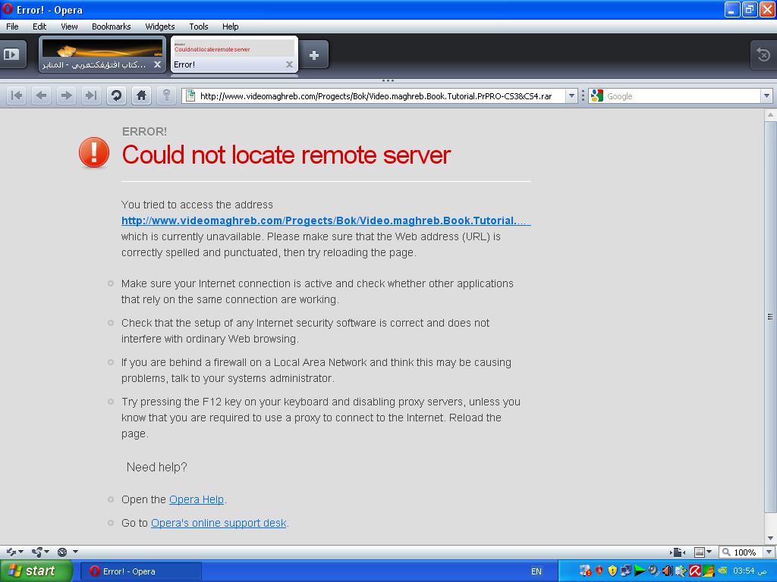Click the green arrow tray icon
The width and height of the screenshot is (777, 582).
[640, 571]
